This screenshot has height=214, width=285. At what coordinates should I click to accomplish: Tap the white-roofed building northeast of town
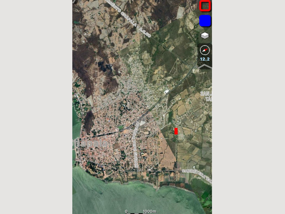[166, 92]
